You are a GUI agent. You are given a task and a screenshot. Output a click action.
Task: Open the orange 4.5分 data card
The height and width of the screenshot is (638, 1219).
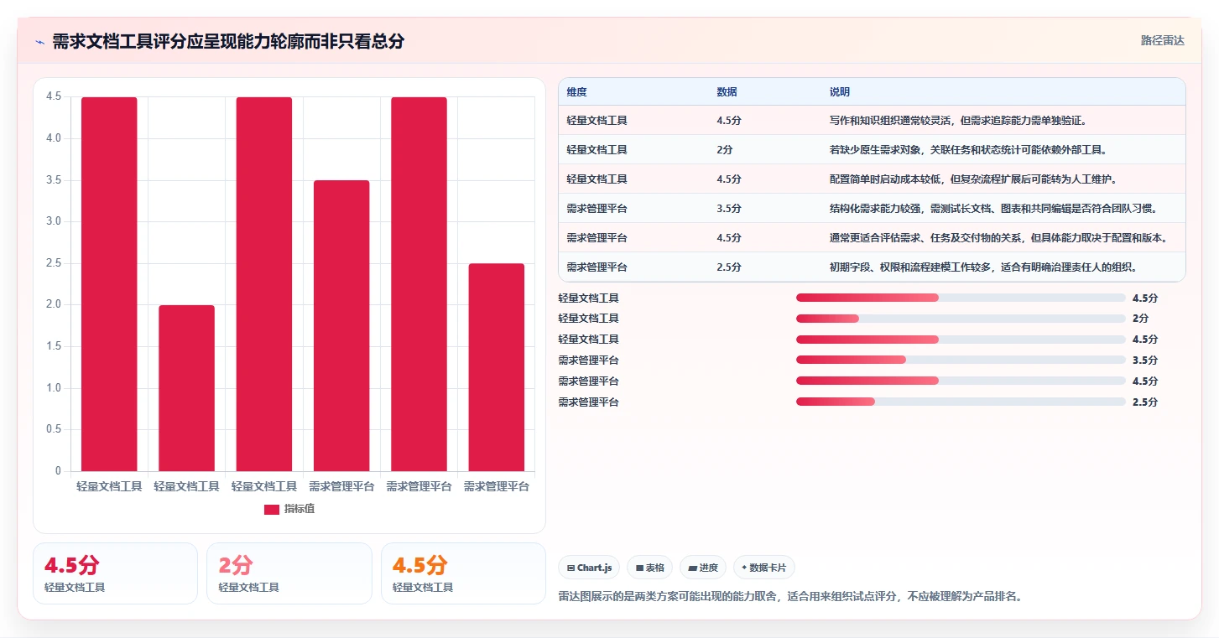click(x=463, y=573)
